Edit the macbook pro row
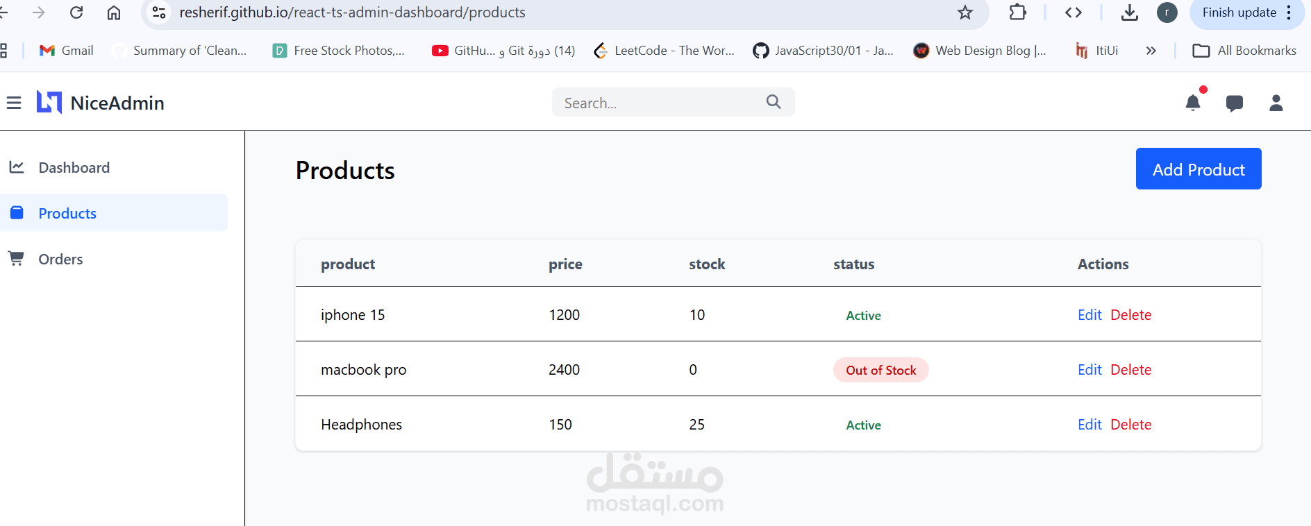The image size is (1311, 526). pos(1089,370)
